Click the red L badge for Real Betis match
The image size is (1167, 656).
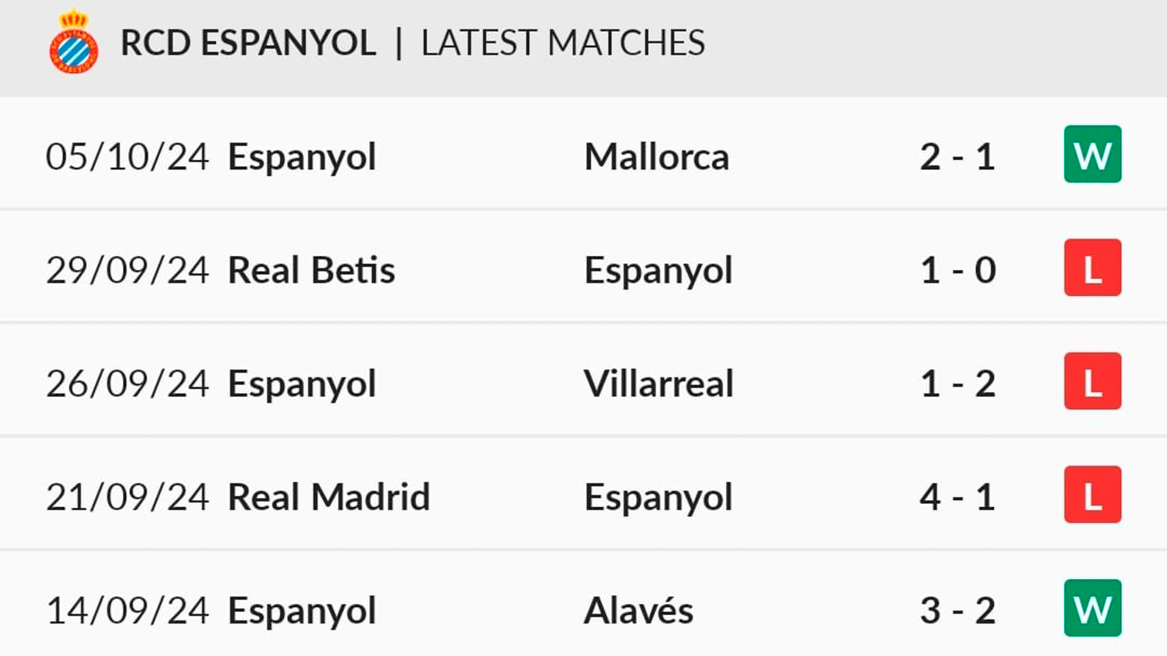(x=1092, y=268)
